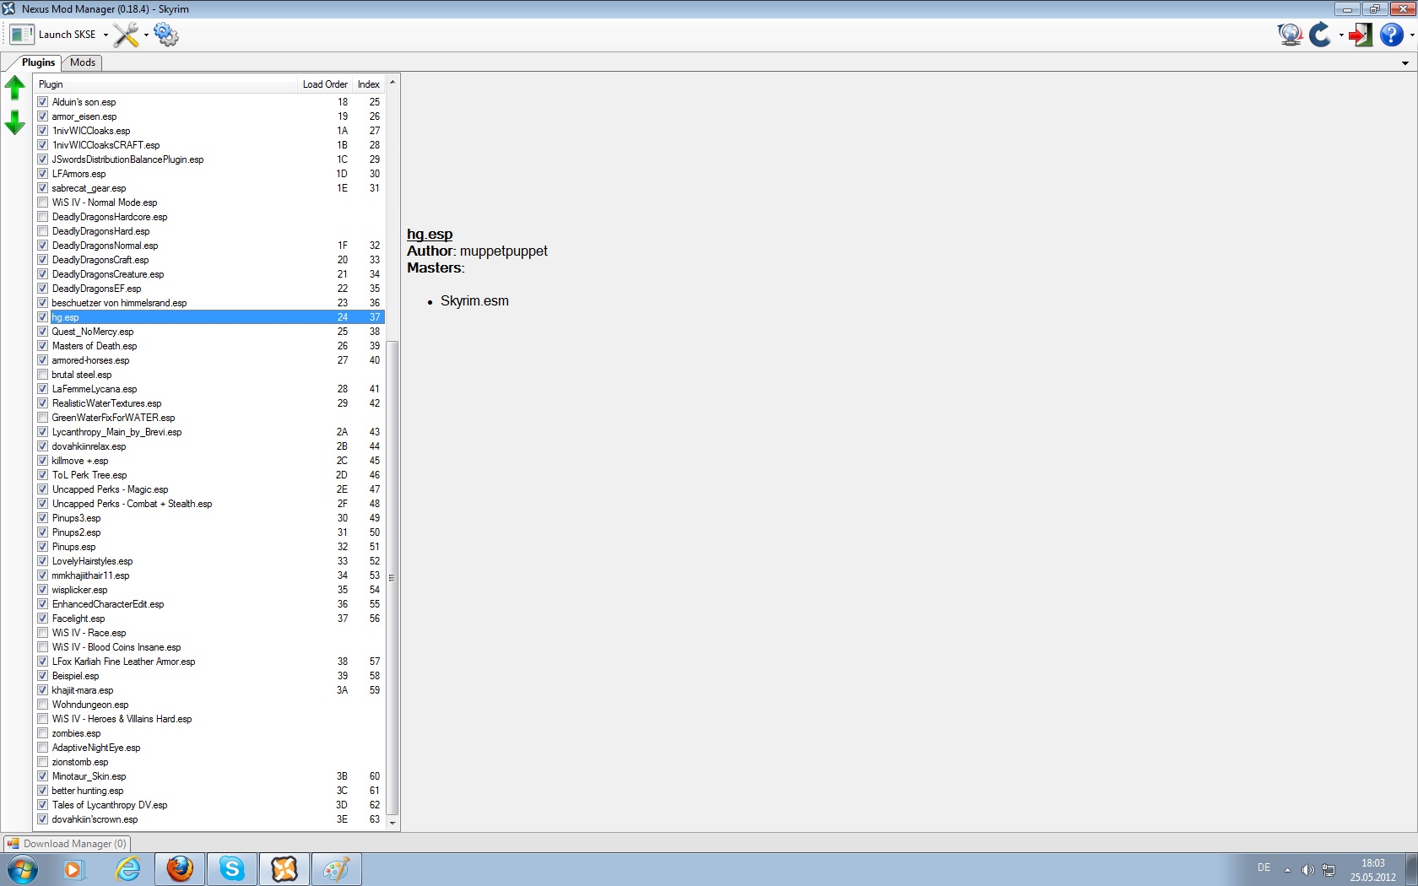Click the plugin list scroll up arrow

392,82
